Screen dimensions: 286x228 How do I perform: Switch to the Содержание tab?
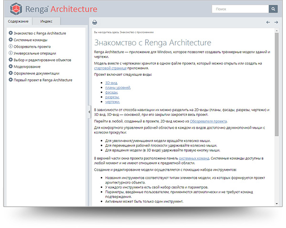(x=18, y=21)
